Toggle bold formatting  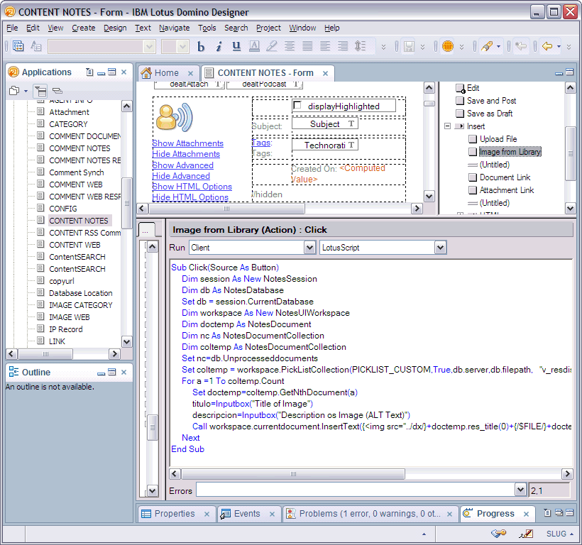pos(201,46)
